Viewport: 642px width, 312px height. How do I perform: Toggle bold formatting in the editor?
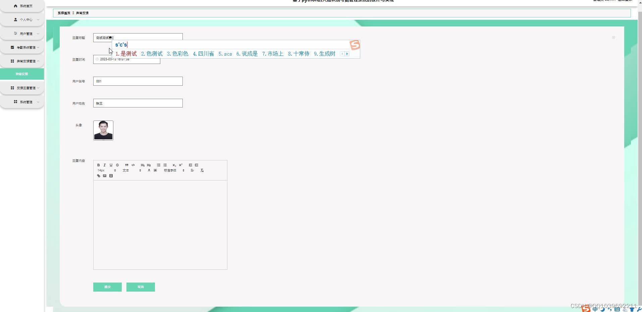point(98,165)
